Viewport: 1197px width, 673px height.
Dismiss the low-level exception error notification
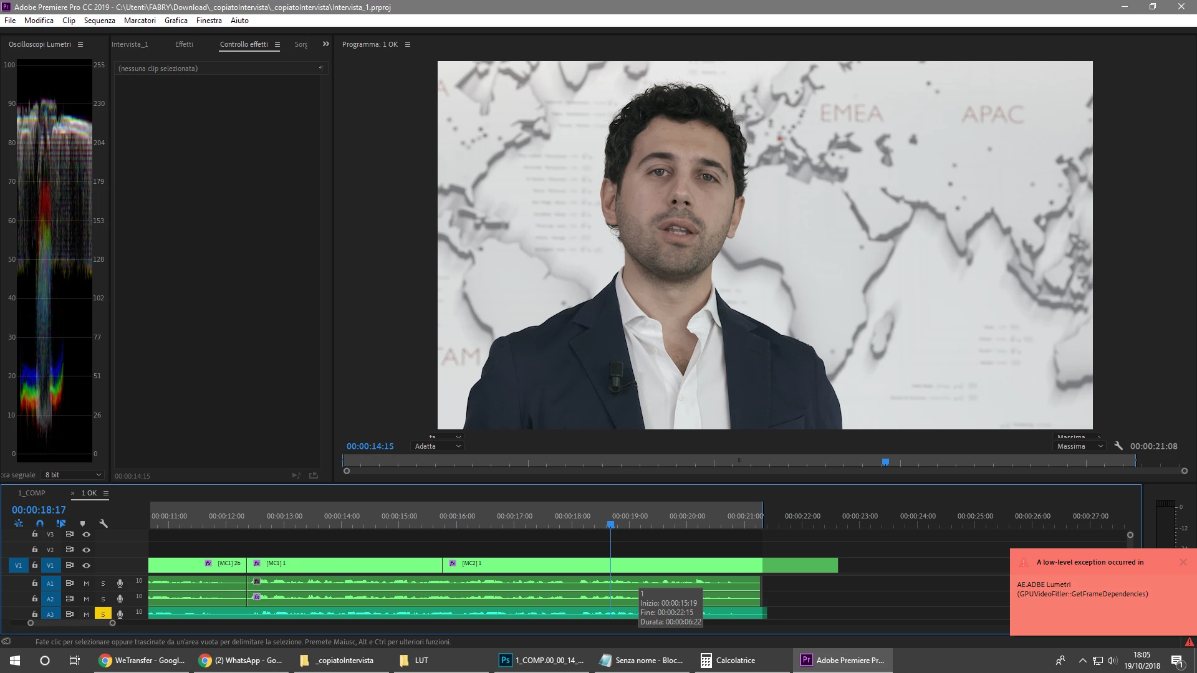pyautogui.click(x=1183, y=562)
